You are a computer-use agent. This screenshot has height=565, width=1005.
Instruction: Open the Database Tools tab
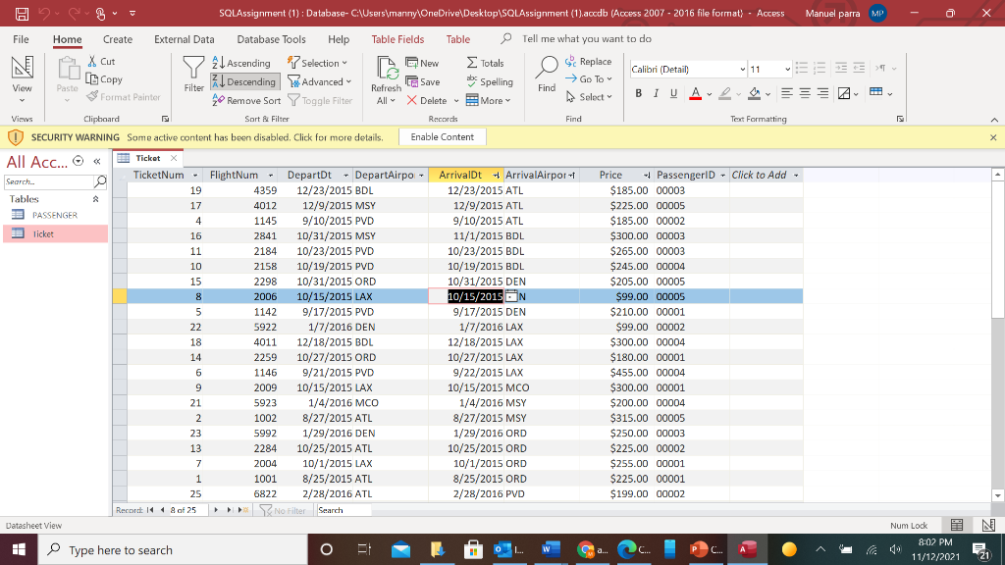271,39
